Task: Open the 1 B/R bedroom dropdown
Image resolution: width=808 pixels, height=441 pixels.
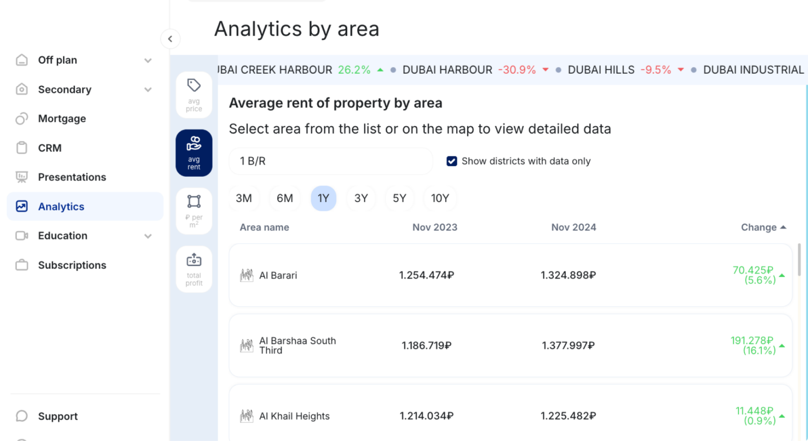Action: (x=330, y=161)
